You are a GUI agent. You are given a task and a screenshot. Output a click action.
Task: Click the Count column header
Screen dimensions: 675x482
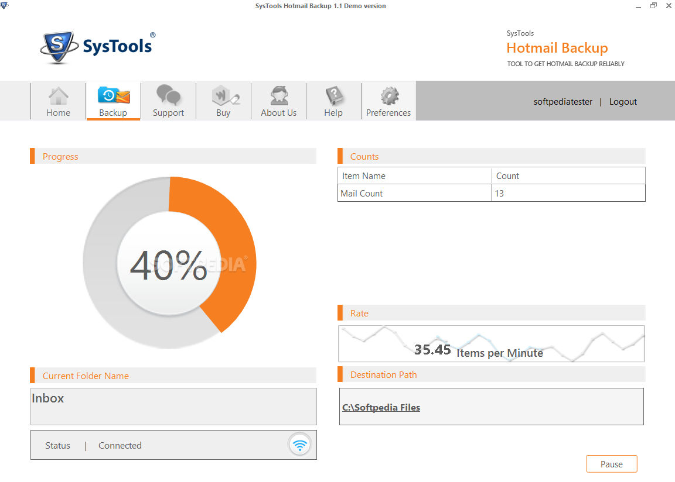click(x=568, y=175)
